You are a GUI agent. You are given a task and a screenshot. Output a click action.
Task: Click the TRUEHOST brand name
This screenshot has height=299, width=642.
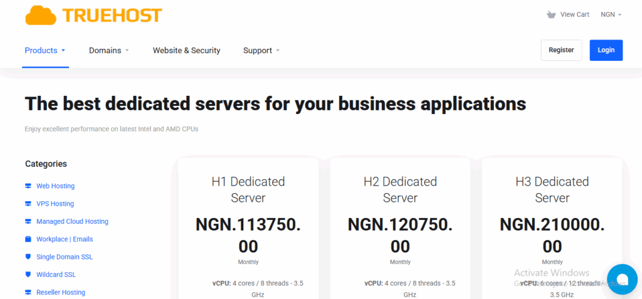click(x=112, y=15)
